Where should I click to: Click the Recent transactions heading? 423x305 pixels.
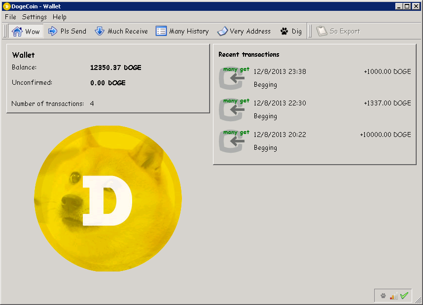[249, 55]
